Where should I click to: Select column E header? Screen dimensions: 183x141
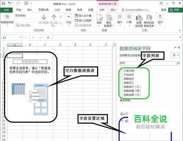coord(75,45)
